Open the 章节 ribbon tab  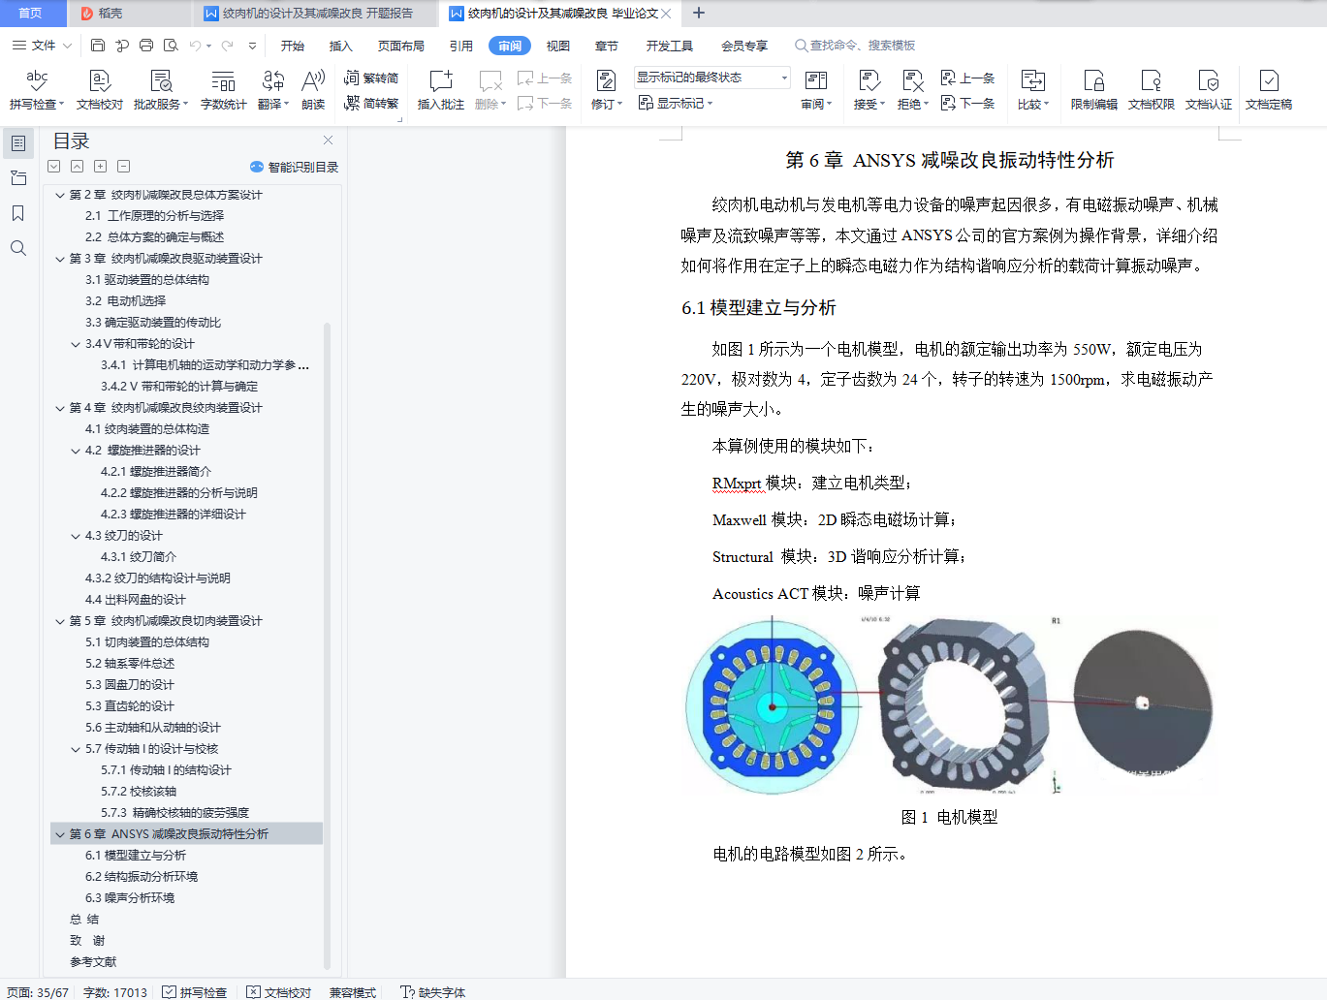coord(607,46)
